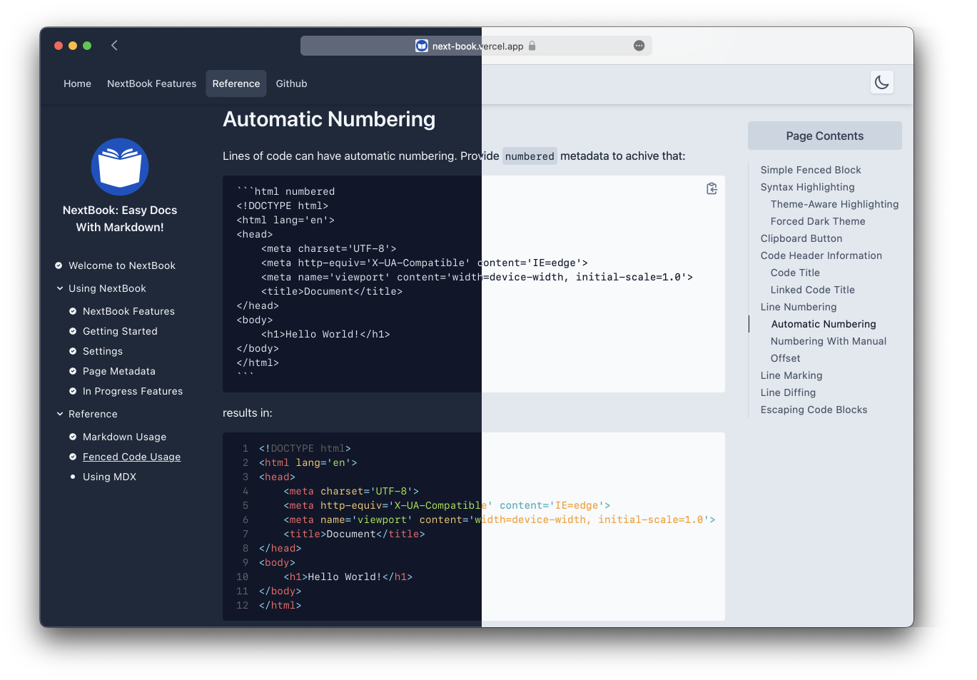
Task: Click the check icon beside Fenced Code Usage
Action: (73, 457)
